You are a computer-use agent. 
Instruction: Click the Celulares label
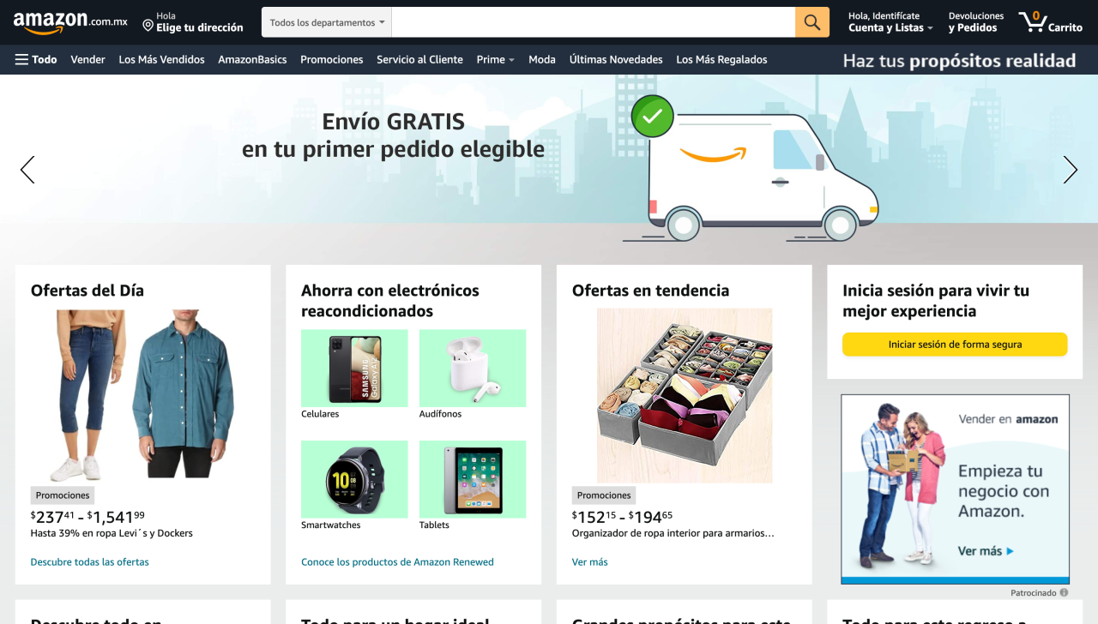tap(320, 414)
